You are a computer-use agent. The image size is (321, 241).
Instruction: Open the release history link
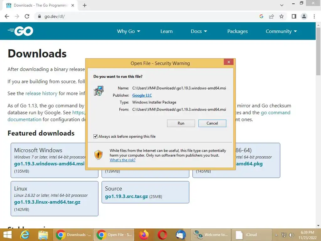41,94
